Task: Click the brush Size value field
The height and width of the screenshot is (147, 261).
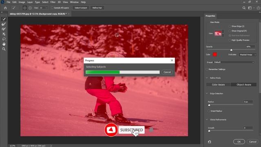Action: (x=42, y=8)
